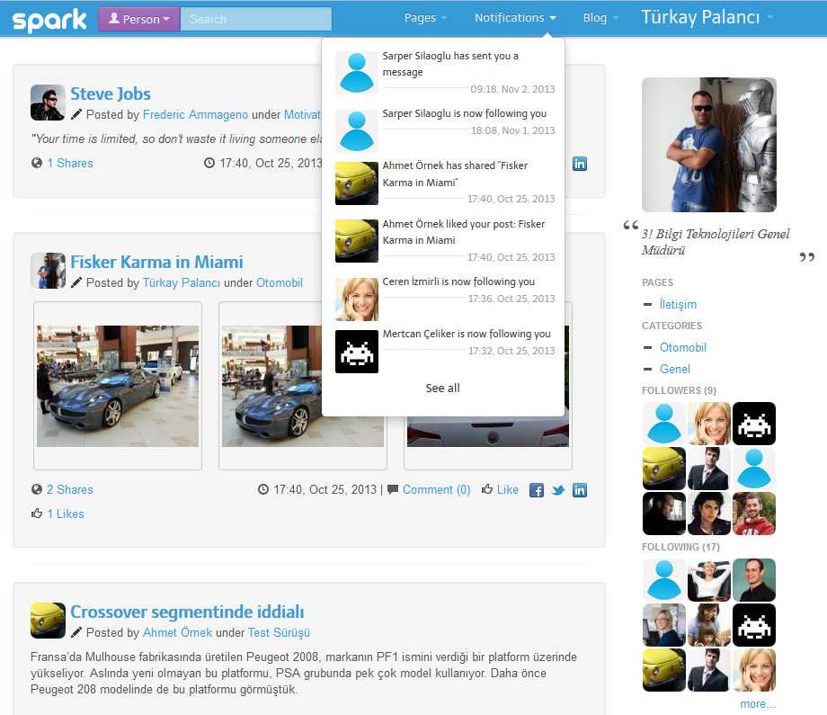The width and height of the screenshot is (827, 715).
Task: Open Test Sürüşü category link
Action: 279,632
